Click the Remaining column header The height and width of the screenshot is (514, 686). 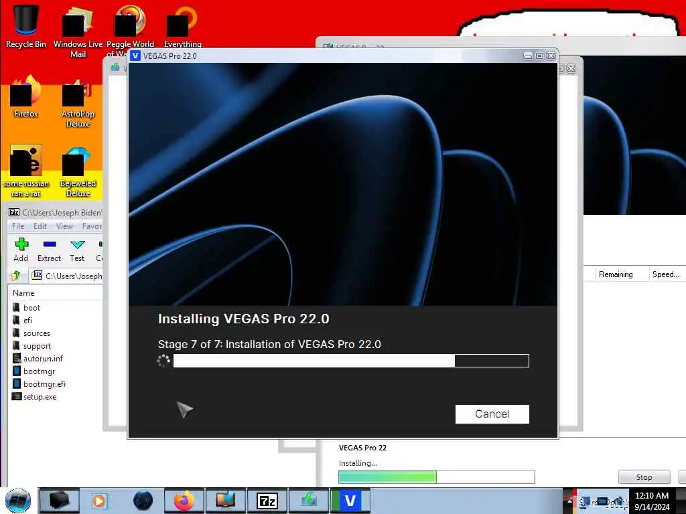[x=616, y=274]
